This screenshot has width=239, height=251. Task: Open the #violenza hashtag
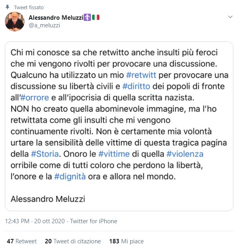185,154
